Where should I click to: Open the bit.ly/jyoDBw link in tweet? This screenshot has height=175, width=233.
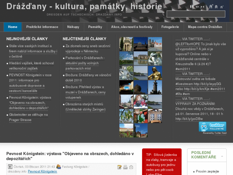click(189, 119)
